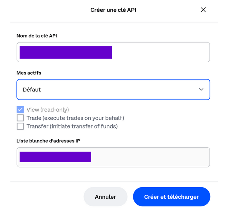Close the Créer une clé API dialog
This screenshot has width=231, height=218.
point(203,10)
